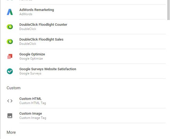Click the Google Optimize red squares icon
This screenshot has width=170, height=139.
(10, 56)
